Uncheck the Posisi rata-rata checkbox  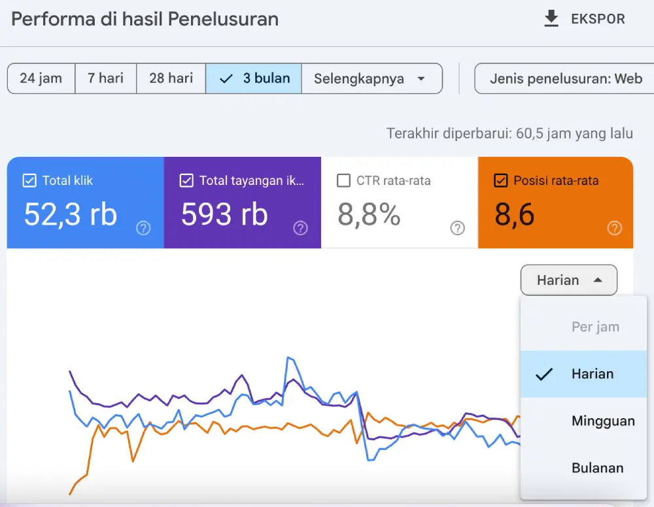coord(500,180)
